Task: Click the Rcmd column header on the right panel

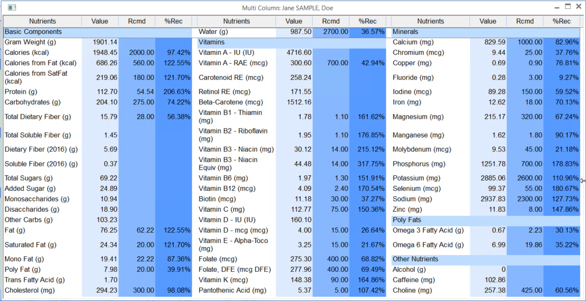Action: click(x=524, y=21)
